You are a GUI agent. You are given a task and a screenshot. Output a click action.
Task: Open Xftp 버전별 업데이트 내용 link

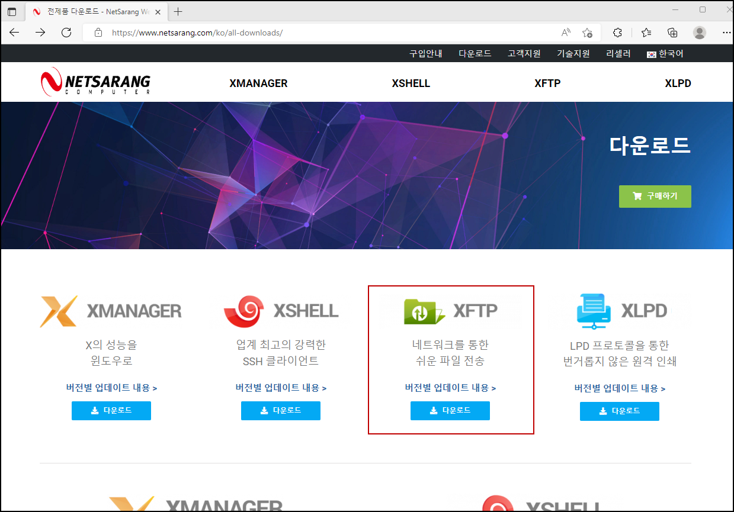tap(450, 388)
